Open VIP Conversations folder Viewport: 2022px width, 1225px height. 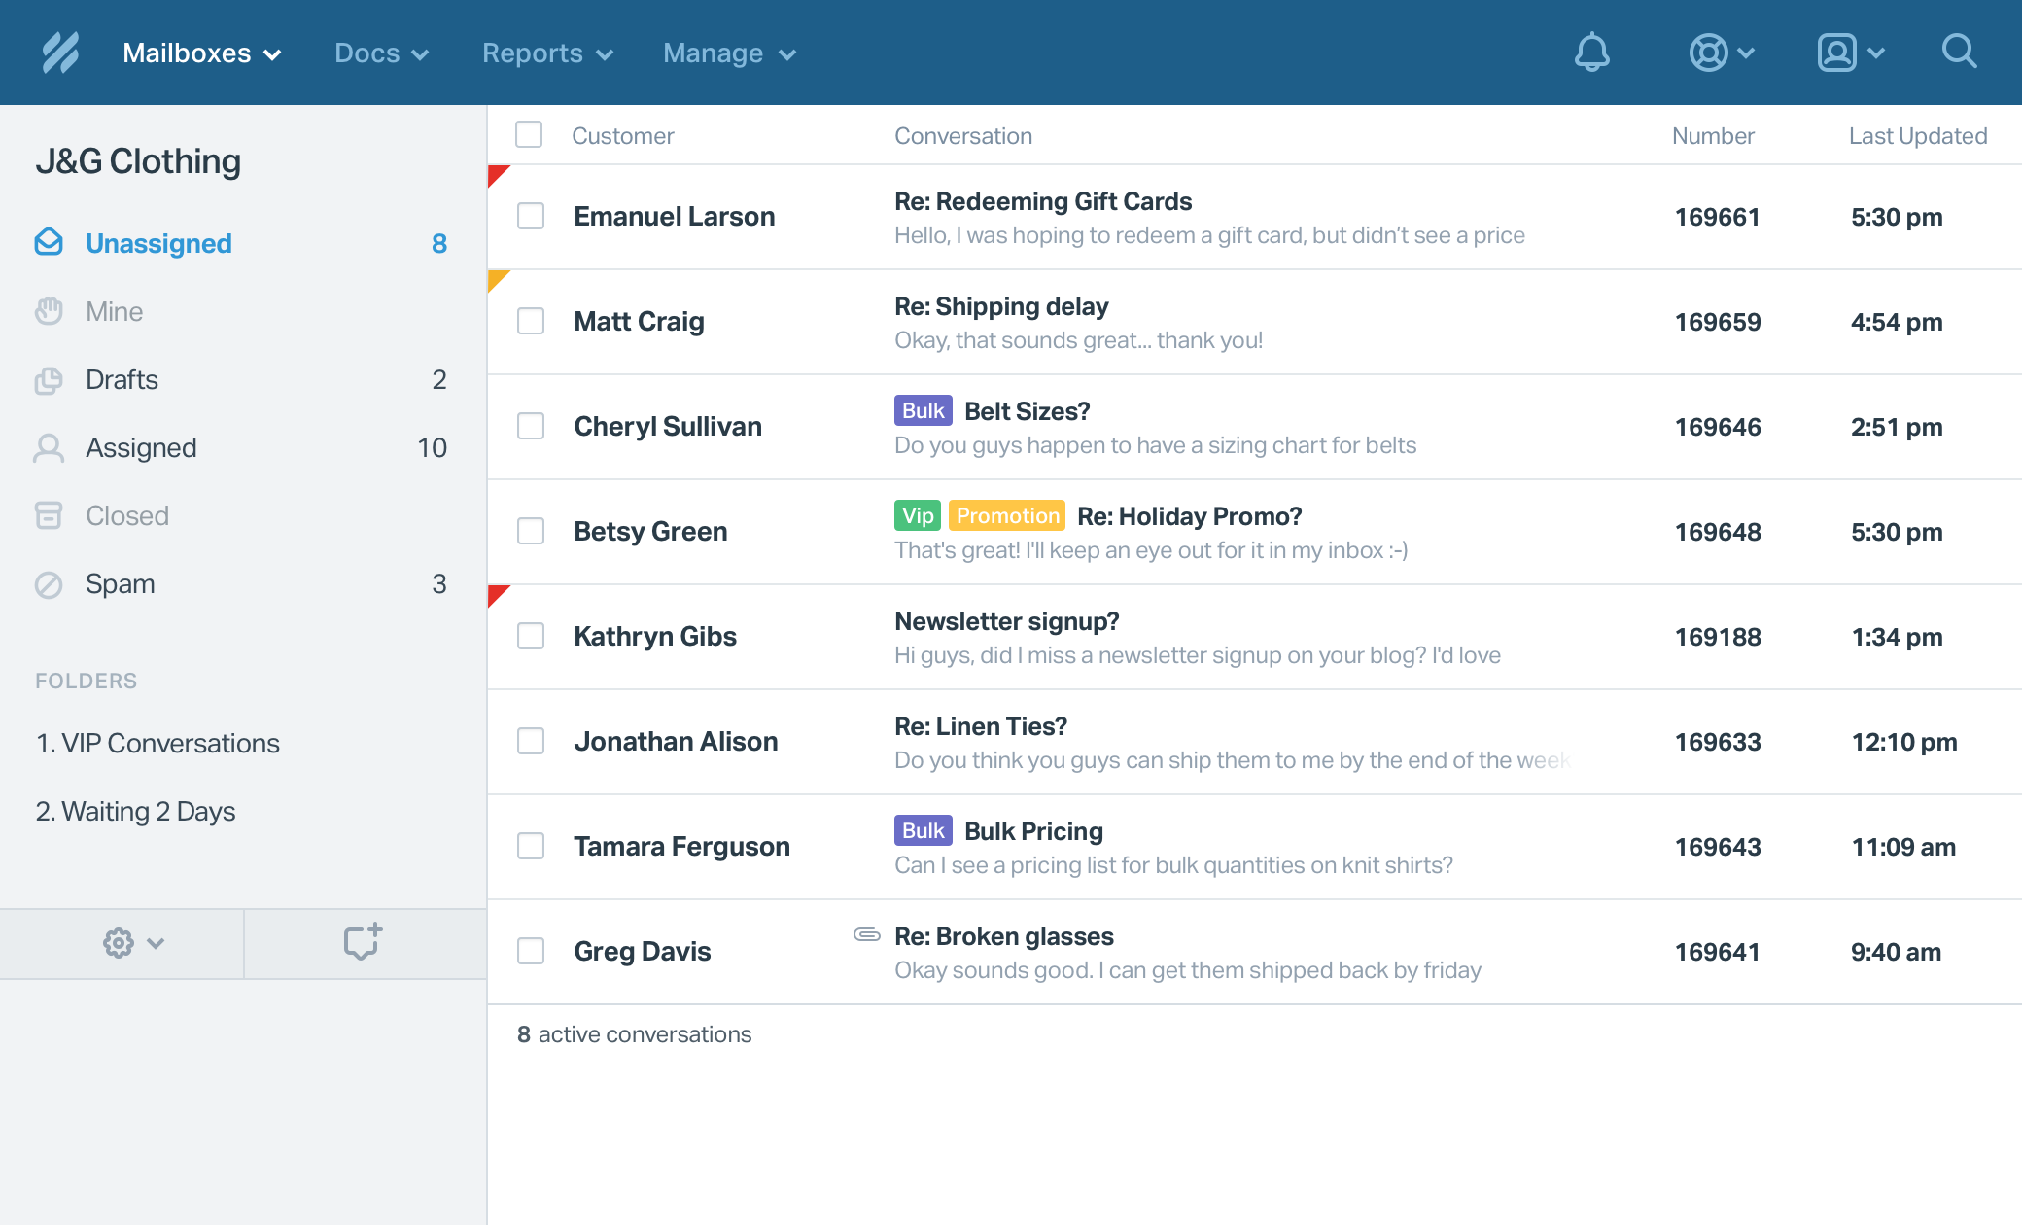(x=158, y=744)
